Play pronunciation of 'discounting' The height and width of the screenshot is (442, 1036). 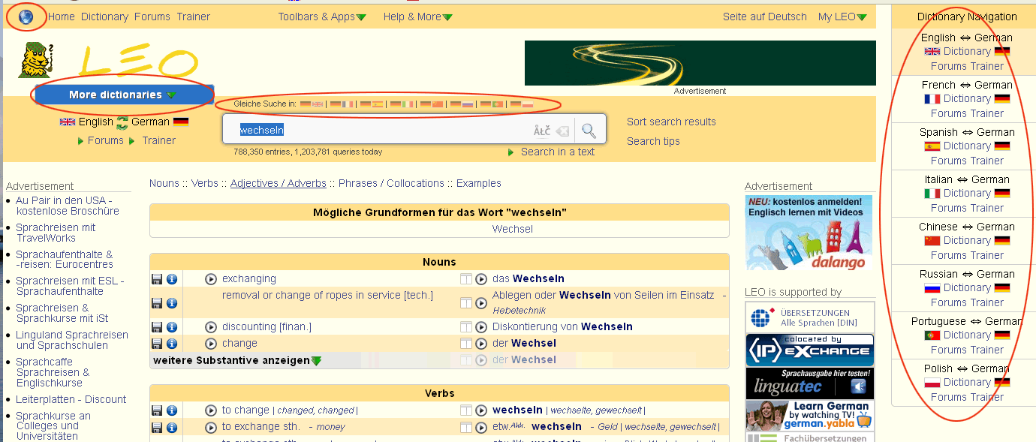click(x=211, y=327)
